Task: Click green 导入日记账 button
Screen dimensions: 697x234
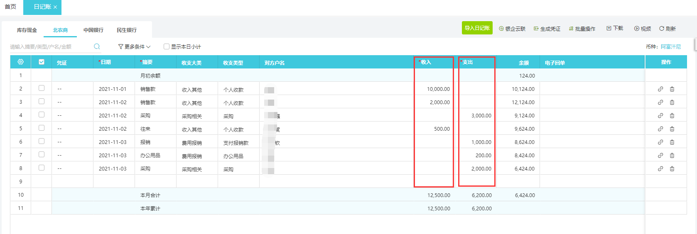Action: (x=477, y=28)
